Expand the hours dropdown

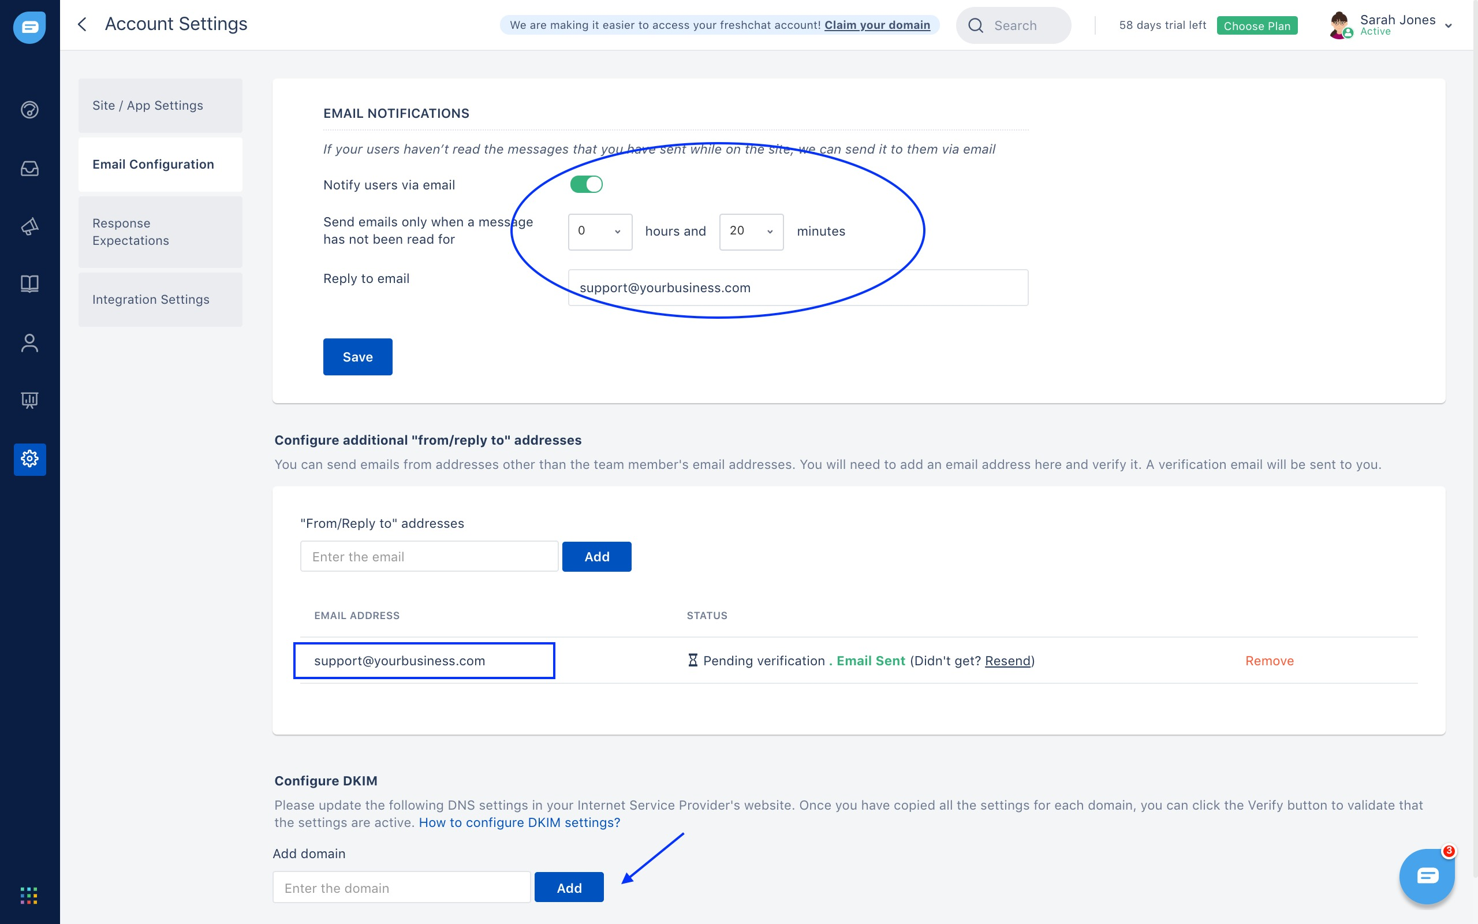[x=599, y=232]
